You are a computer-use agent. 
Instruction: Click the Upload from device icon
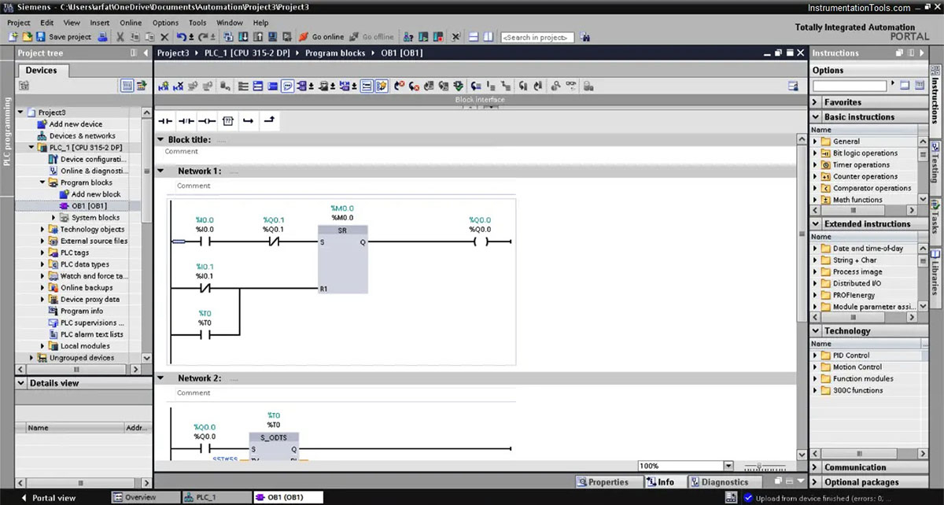pyautogui.click(x=258, y=37)
